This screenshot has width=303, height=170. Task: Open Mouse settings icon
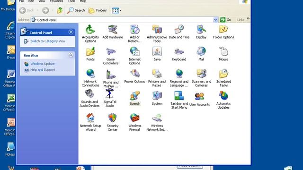point(223,51)
